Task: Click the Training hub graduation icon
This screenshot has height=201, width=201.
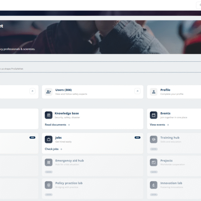Action: [x=154, y=139]
